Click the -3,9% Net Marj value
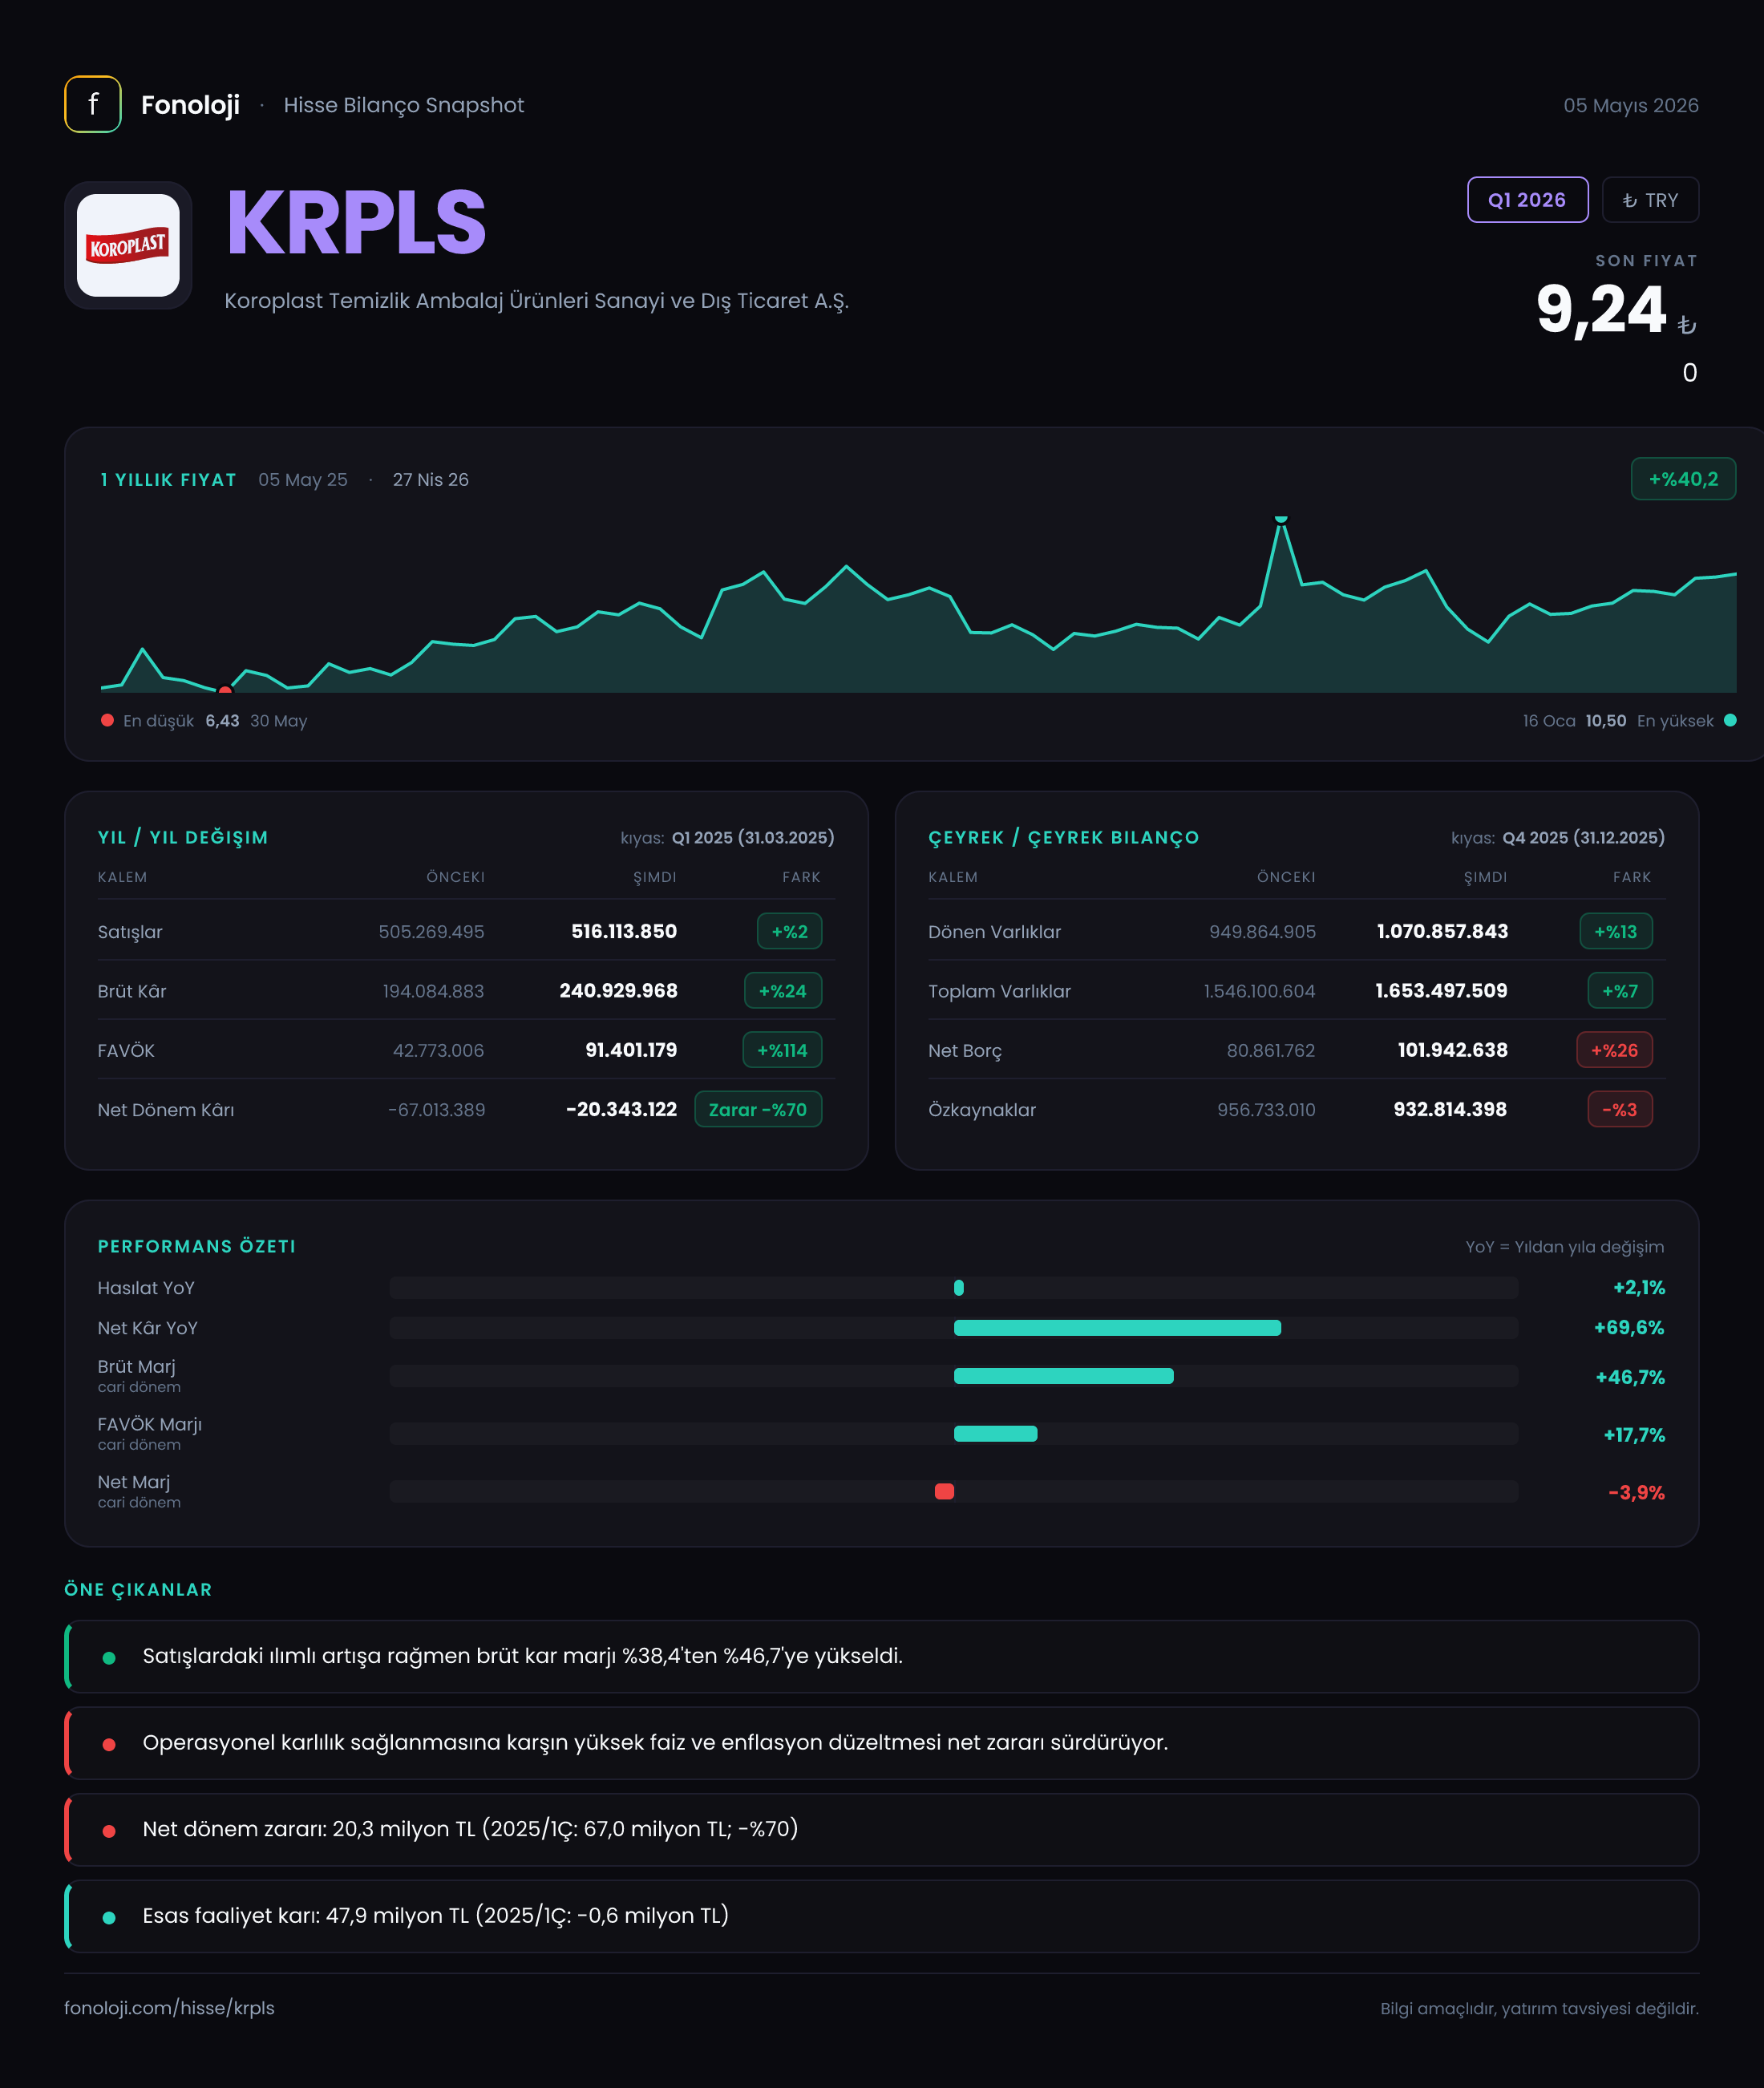 1636,1492
